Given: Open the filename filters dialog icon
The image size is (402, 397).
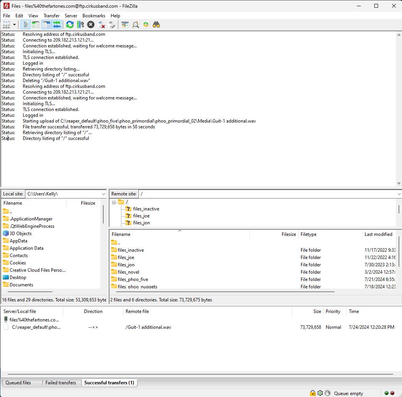Looking at the screenshot, I should tap(125, 25).
